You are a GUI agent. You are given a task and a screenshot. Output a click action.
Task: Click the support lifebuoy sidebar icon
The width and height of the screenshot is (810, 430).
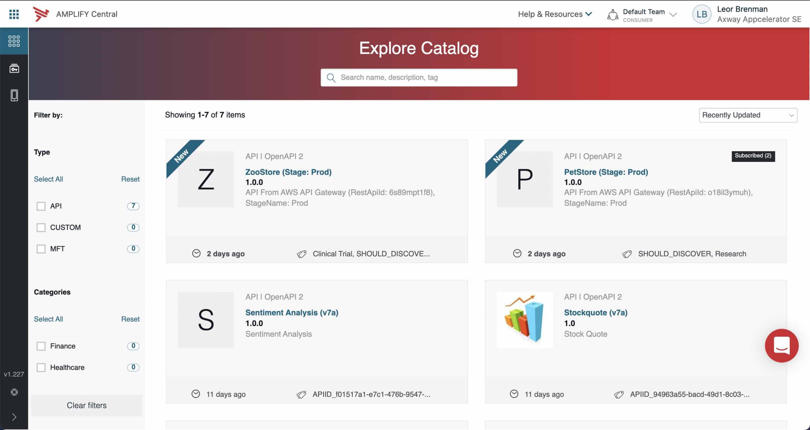(x=14, y=392)
